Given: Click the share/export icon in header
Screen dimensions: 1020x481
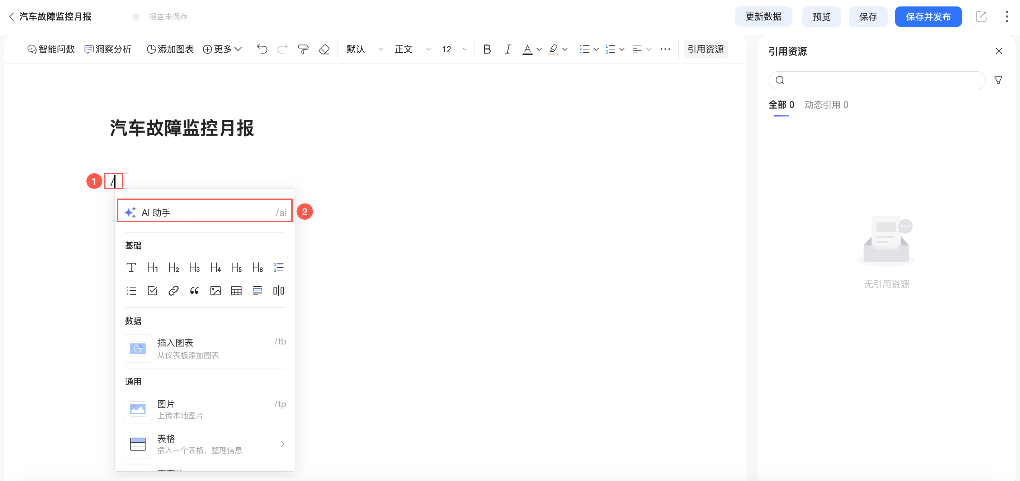Looking at the screenshot, I should coord(981,16).
